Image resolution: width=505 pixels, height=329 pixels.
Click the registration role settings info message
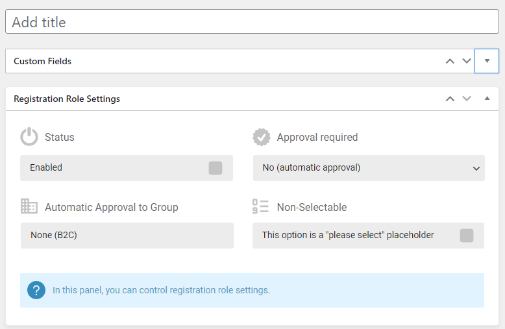[x=161, y=290]
